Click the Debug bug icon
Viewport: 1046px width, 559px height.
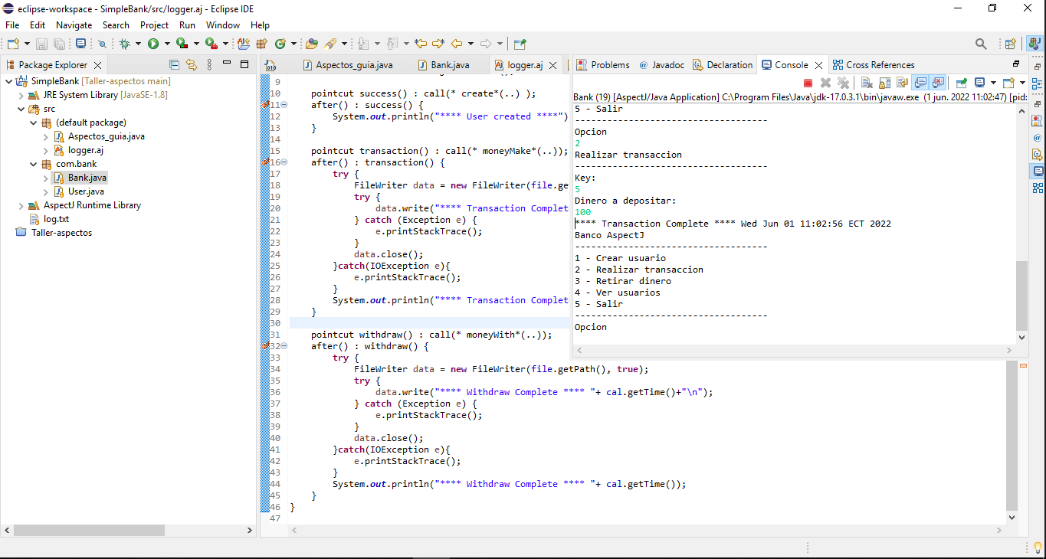(125, 44)
